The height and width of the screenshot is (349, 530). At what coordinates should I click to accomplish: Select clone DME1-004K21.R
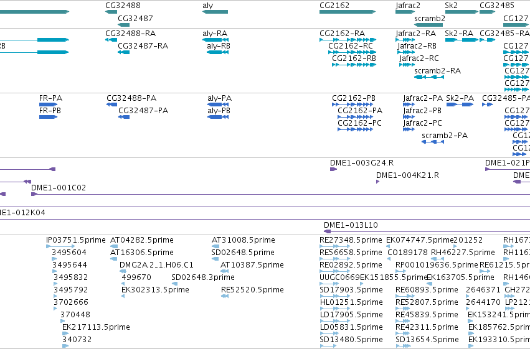378,182
